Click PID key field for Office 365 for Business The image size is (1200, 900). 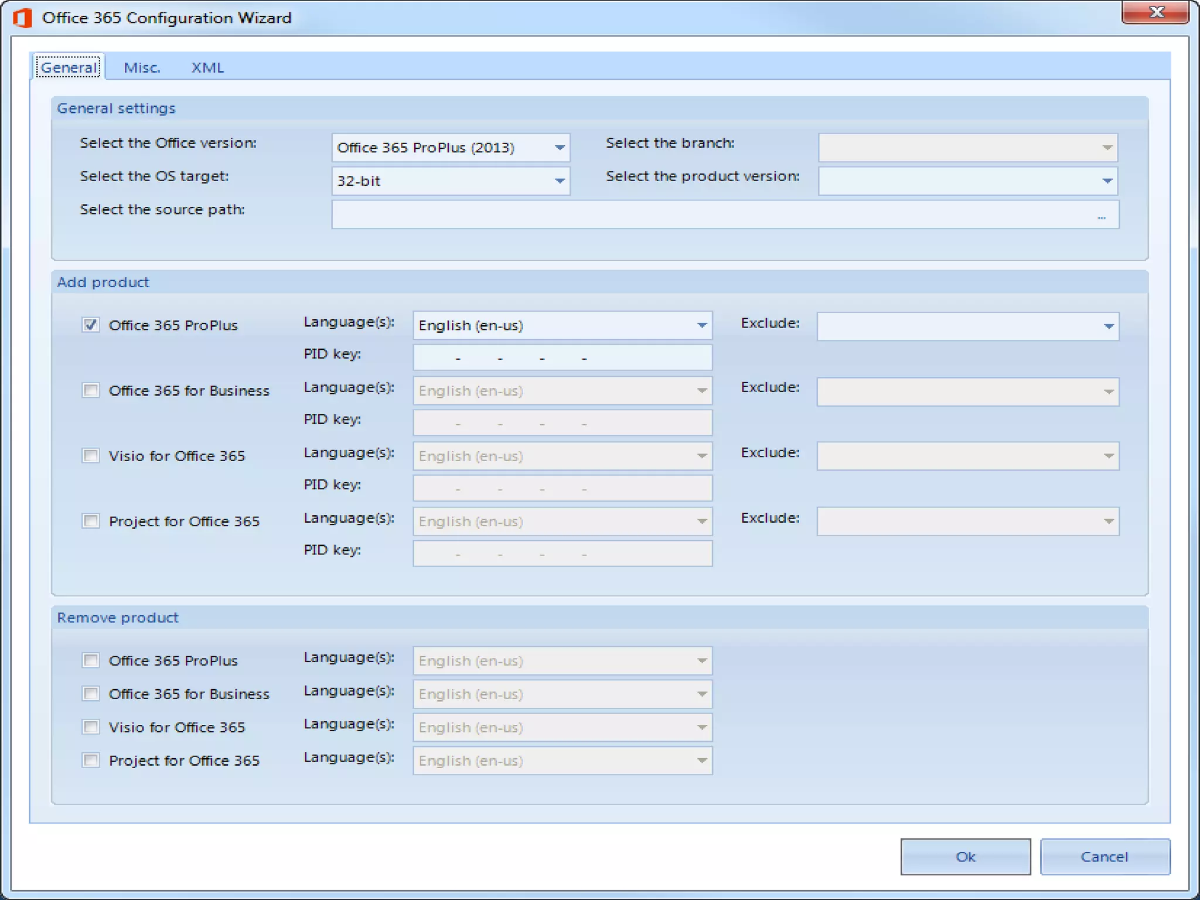click(562, 422)
